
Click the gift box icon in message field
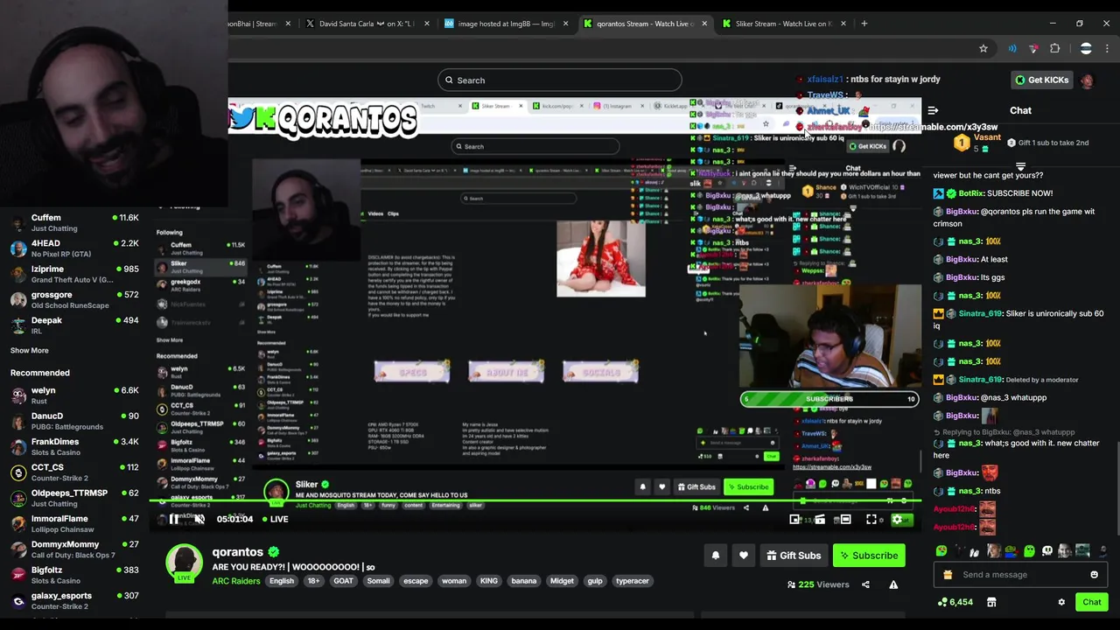click(948, 575)
